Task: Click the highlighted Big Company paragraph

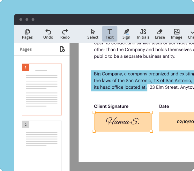Action: [x=128, y=81]
